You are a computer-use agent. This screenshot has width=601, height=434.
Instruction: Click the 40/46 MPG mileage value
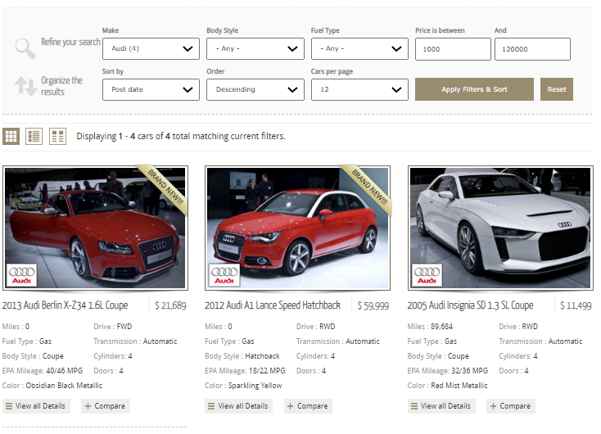[65, 371]
